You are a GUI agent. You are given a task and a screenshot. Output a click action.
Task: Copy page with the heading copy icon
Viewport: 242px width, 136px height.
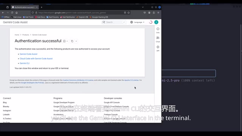point(72,41)
